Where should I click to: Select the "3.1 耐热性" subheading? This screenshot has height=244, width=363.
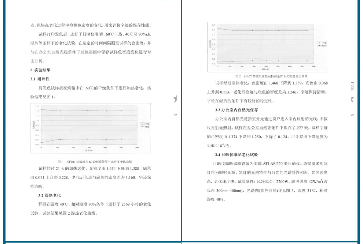coord(40,79)
